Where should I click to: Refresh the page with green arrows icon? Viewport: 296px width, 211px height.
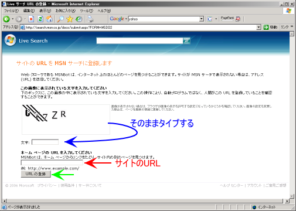40,19
